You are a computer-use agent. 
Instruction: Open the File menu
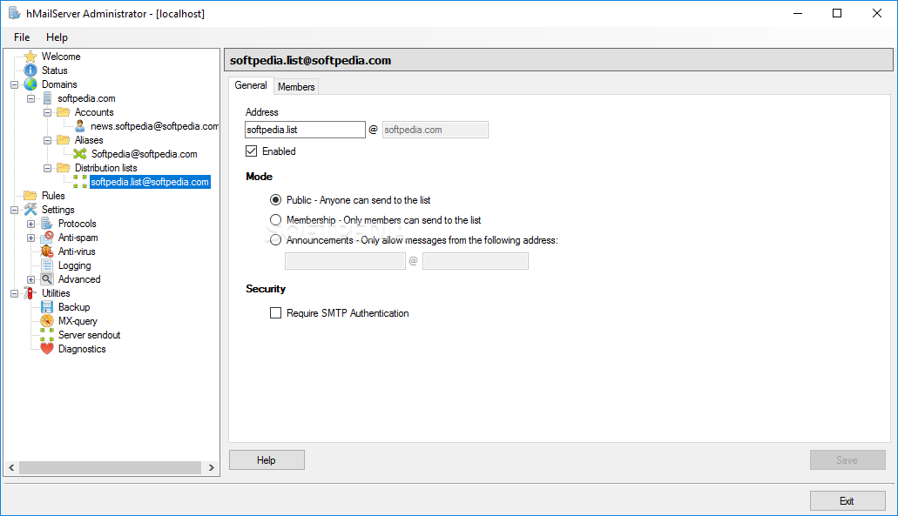(x=22, y=37)
